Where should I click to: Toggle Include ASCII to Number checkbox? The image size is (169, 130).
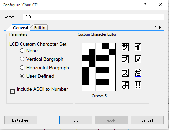[x=12, y=91]
